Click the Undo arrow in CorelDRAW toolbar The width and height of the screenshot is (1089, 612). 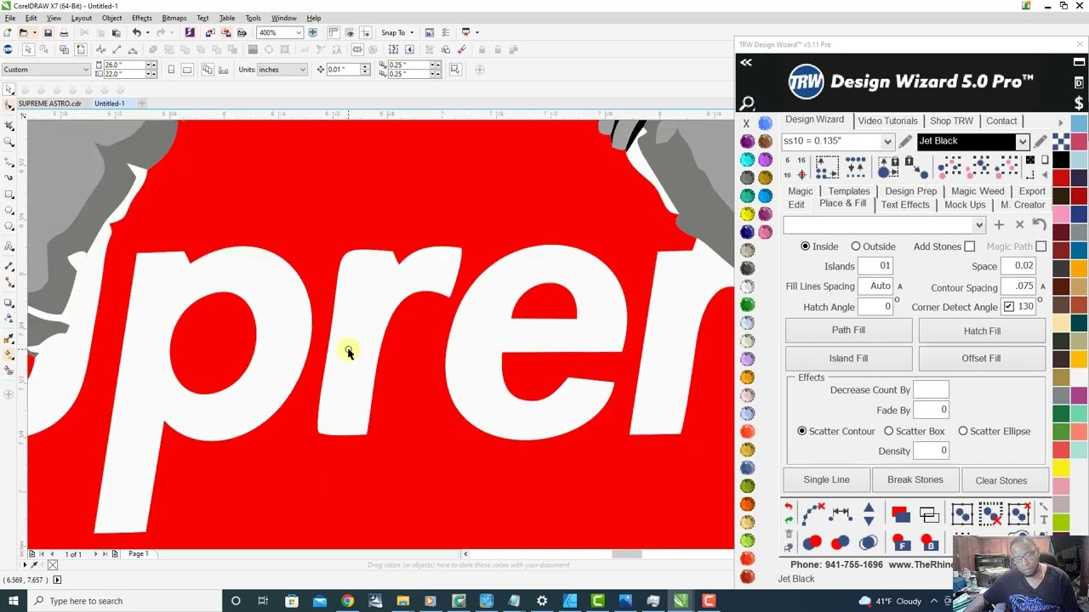coord(136,32)
